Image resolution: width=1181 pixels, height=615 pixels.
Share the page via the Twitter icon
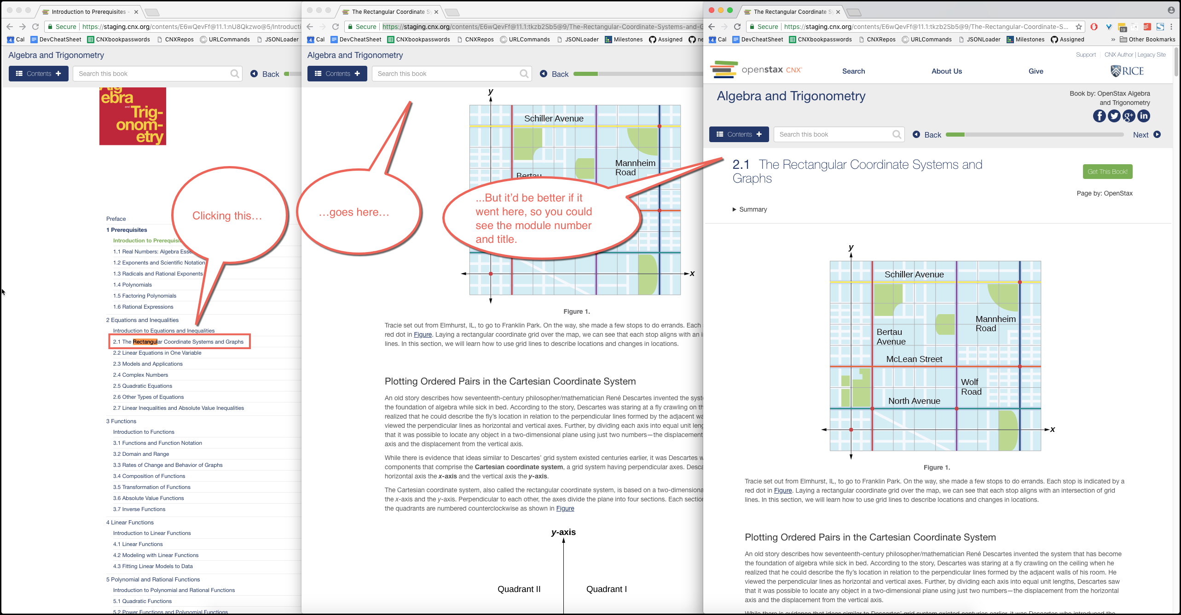pos(1114,116)
